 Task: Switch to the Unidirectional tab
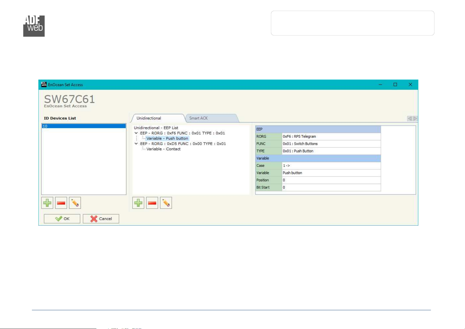coord(157,118)
